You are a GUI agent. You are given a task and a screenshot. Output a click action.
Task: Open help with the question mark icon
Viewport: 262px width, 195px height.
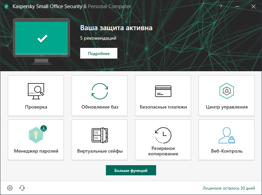click(x=221, y=6)
